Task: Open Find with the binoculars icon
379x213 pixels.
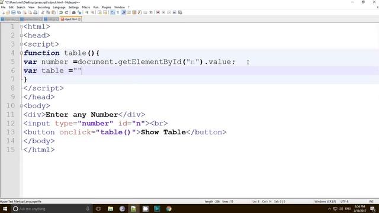Action: (73, 12)
